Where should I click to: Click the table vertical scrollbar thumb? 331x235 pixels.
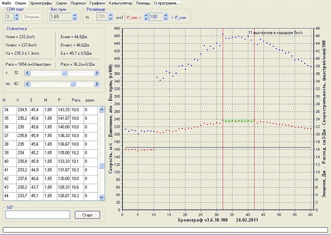click(x=102, y=166)
